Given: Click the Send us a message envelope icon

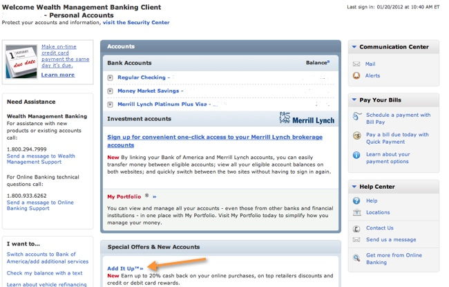Looking at the screenshot, I should click(x=356, y=239).
